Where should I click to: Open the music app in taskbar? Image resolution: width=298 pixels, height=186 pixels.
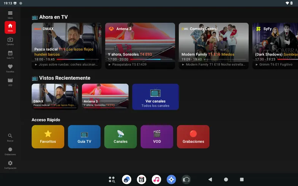(x=156, y=180)
